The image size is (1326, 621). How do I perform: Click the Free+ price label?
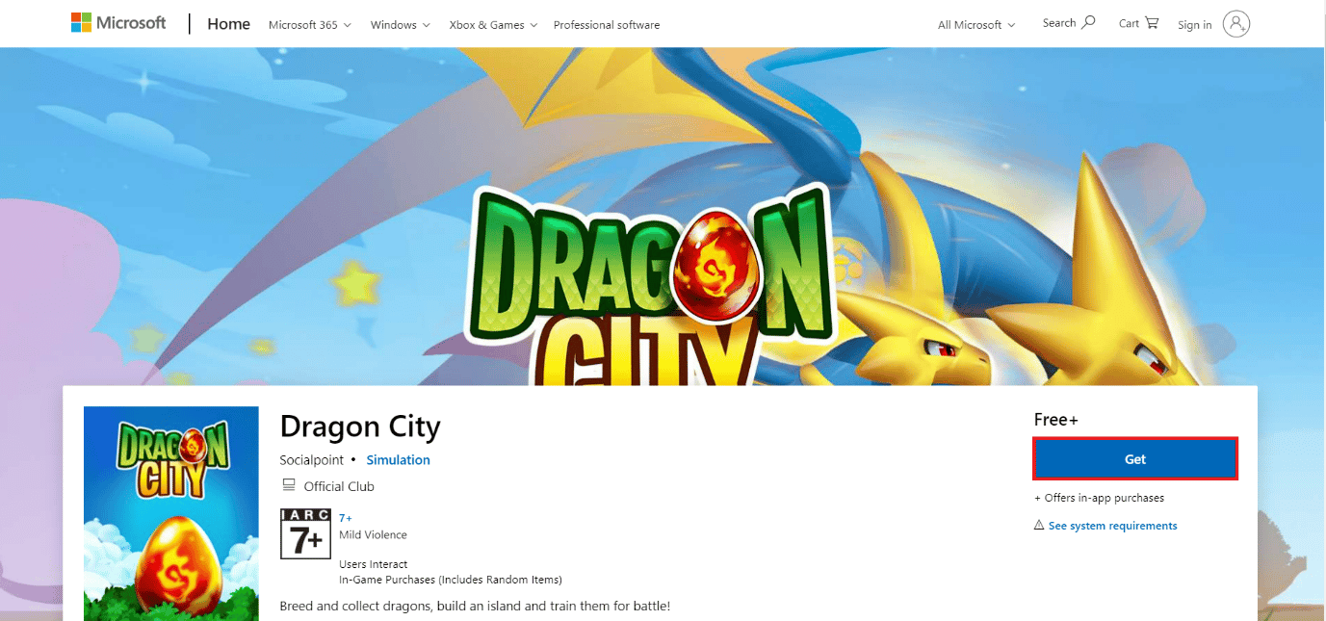(1056, 420)
